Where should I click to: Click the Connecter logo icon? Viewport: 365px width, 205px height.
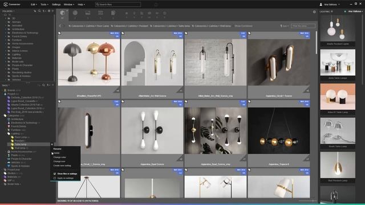tap(6, 4)
